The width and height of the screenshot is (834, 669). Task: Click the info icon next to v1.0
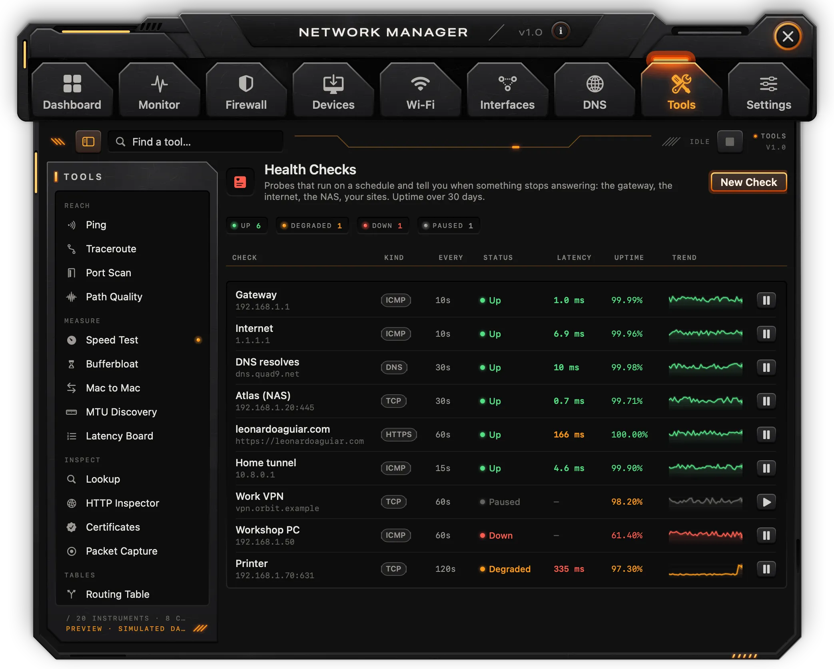coord(561,31)
